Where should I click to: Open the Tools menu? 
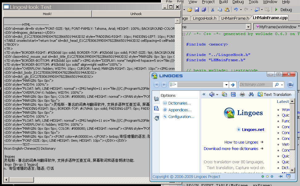(x=253, y=2)
